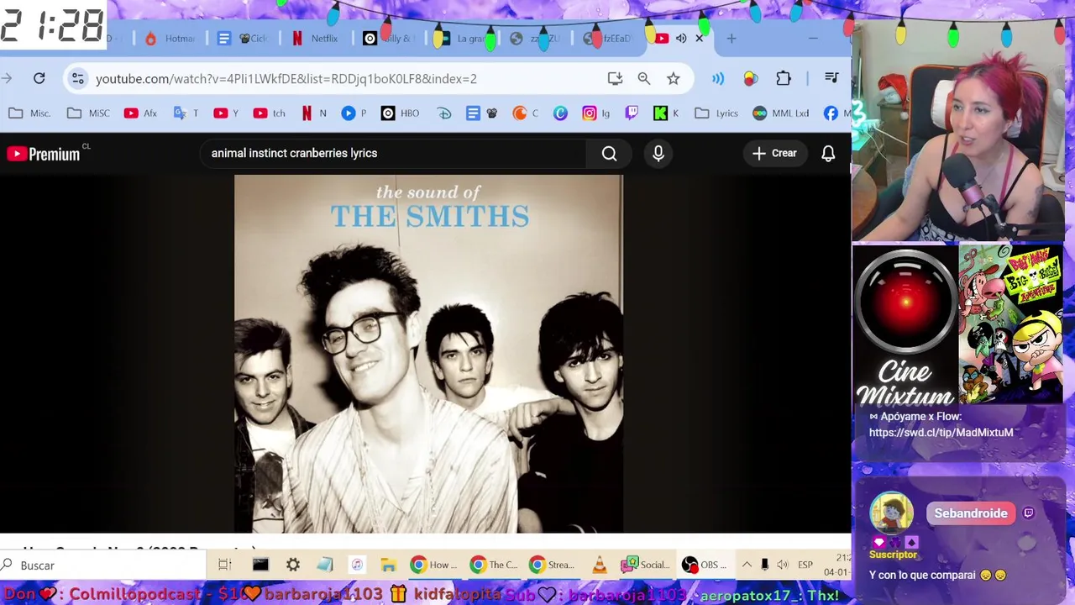Activate voice search microphone
Image resolution: width=1075 pixels, height=605 pixels.
[x=658, y=153]
